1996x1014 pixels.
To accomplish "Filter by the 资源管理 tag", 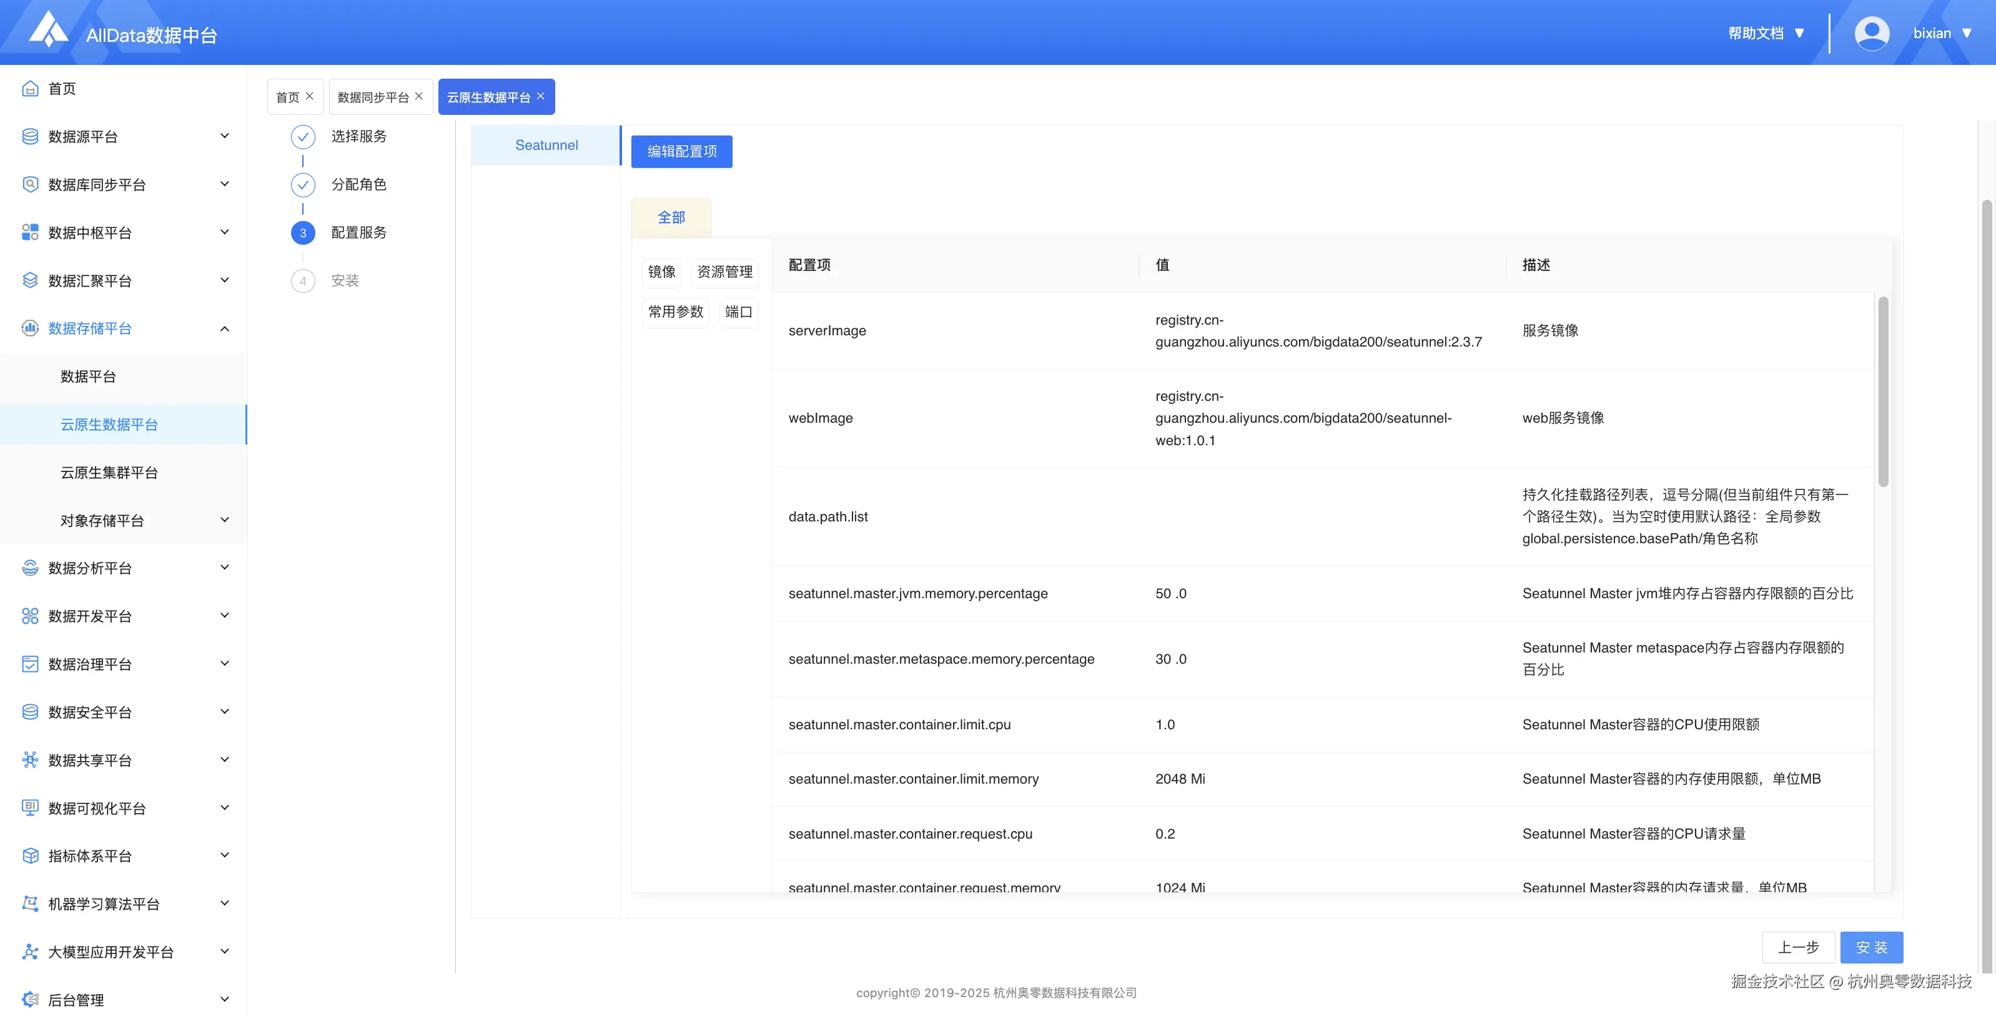I will (x=724, y=272).
